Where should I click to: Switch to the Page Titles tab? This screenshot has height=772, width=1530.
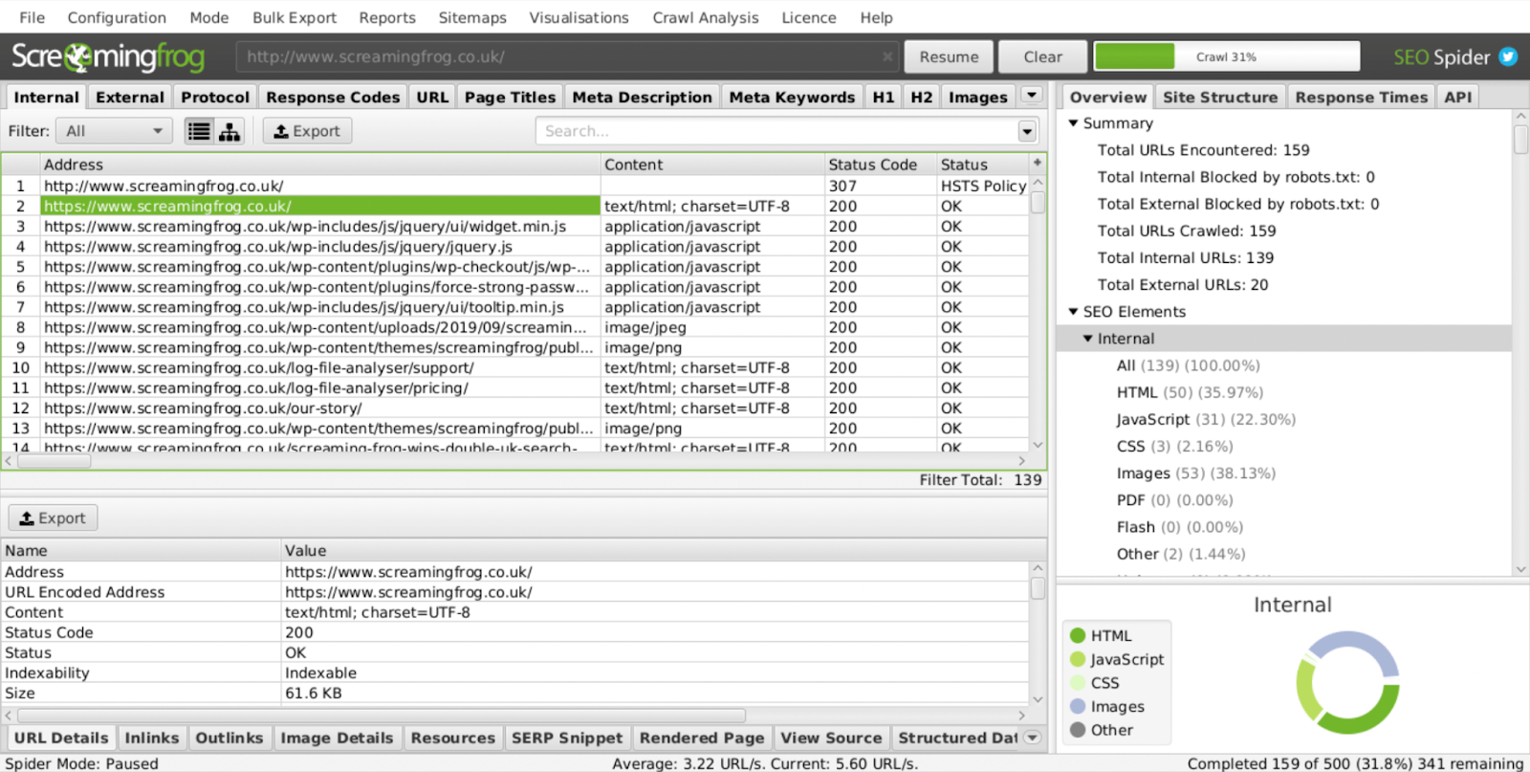[x=510, y=97]
